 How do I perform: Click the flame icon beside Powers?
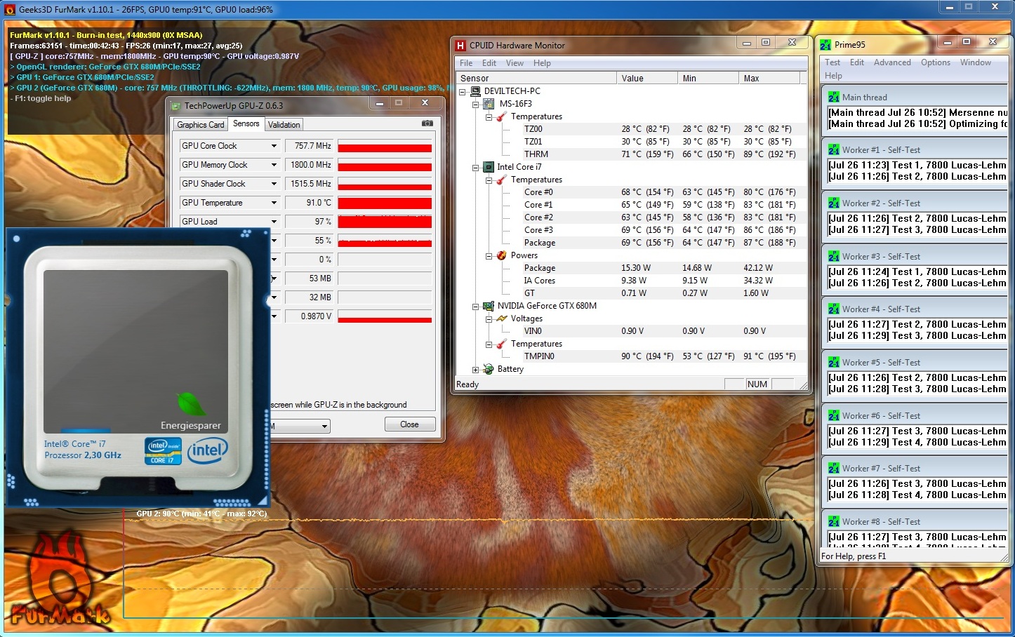pyautogui.click(x=502, y=255)
